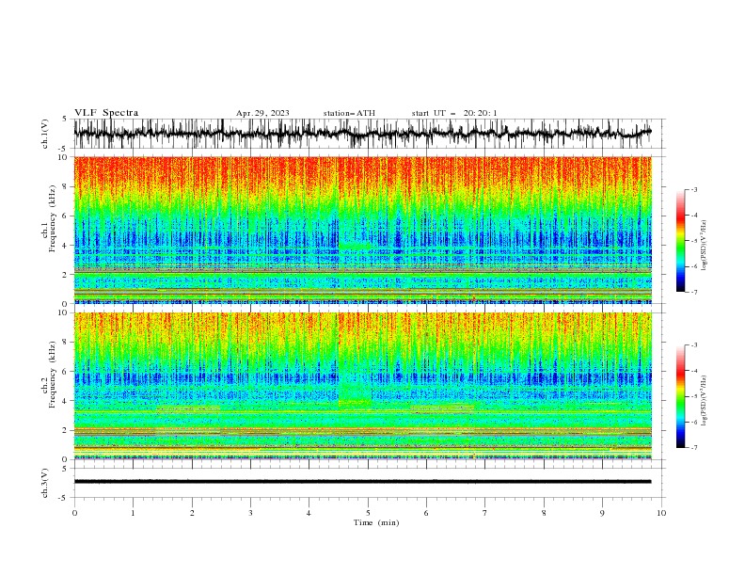Click the ch.1 spectrogram panel

[362, 230]
